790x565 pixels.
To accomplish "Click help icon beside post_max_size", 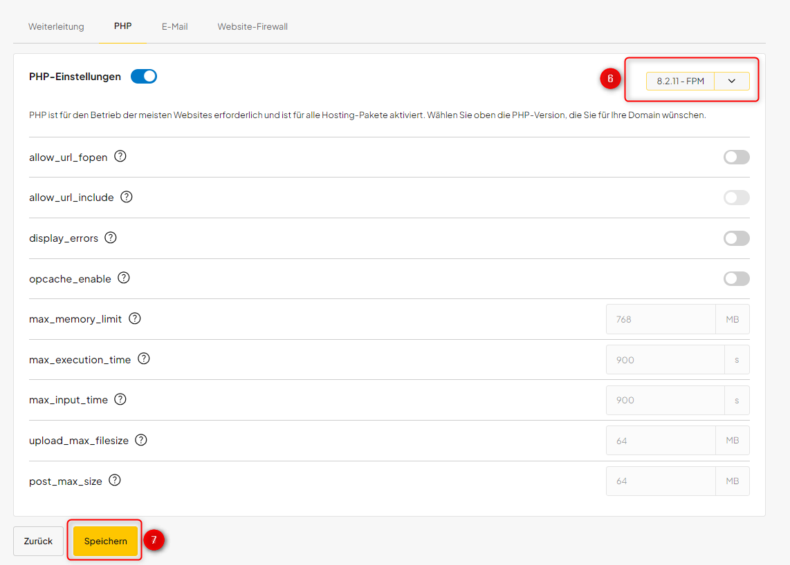I will point(115,481).
